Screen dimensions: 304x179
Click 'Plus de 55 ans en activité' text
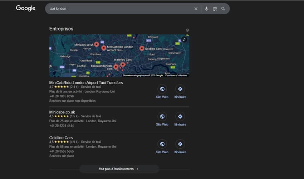pyautogui.click(x=66, y=147)
